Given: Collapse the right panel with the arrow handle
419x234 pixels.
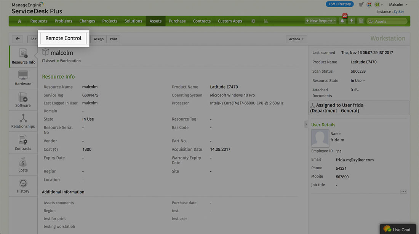Looking at the screenshot, I should point(306,124).
